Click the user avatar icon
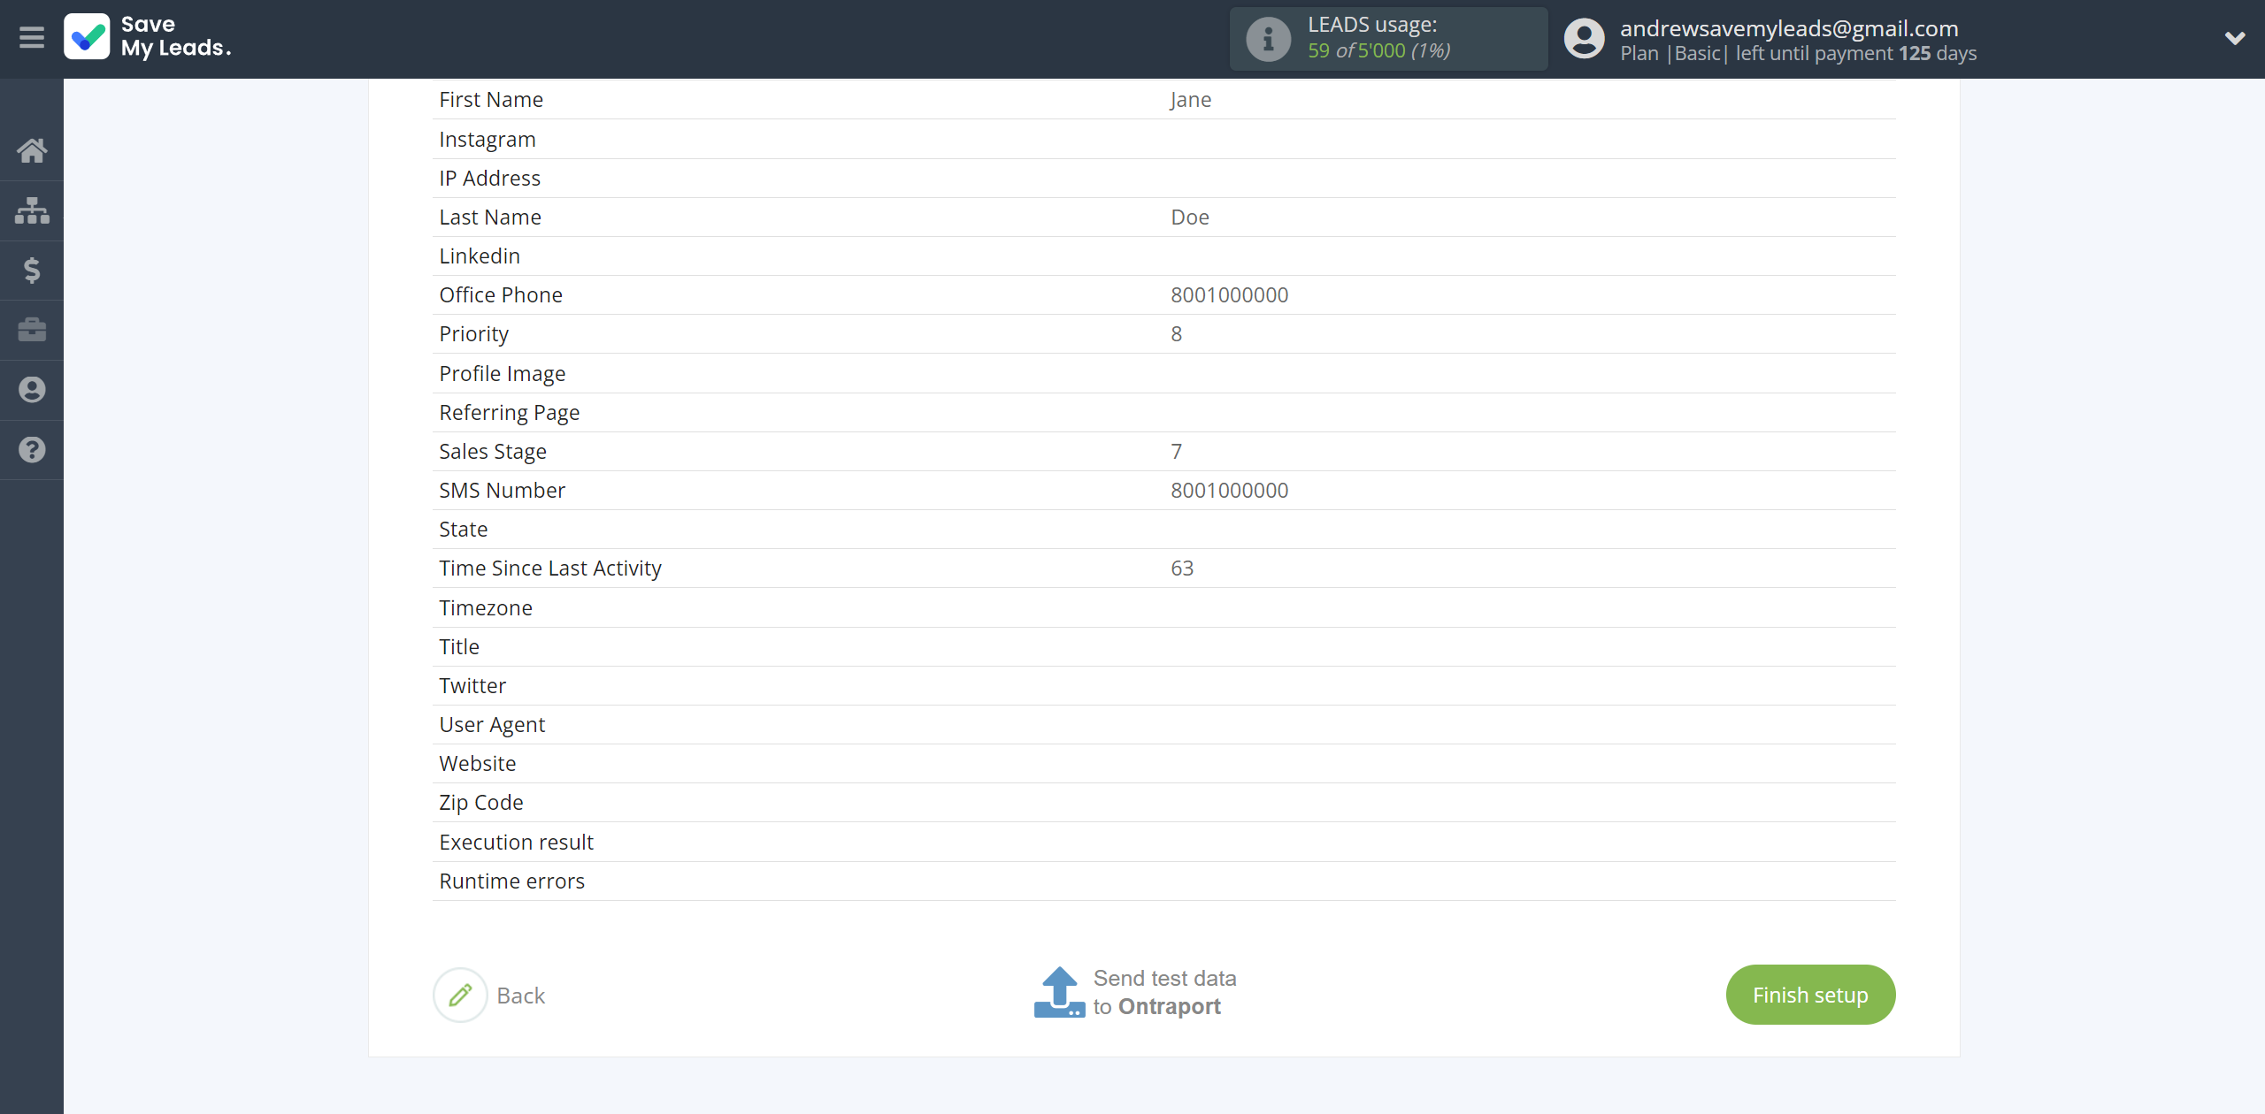 point(1584,39)
